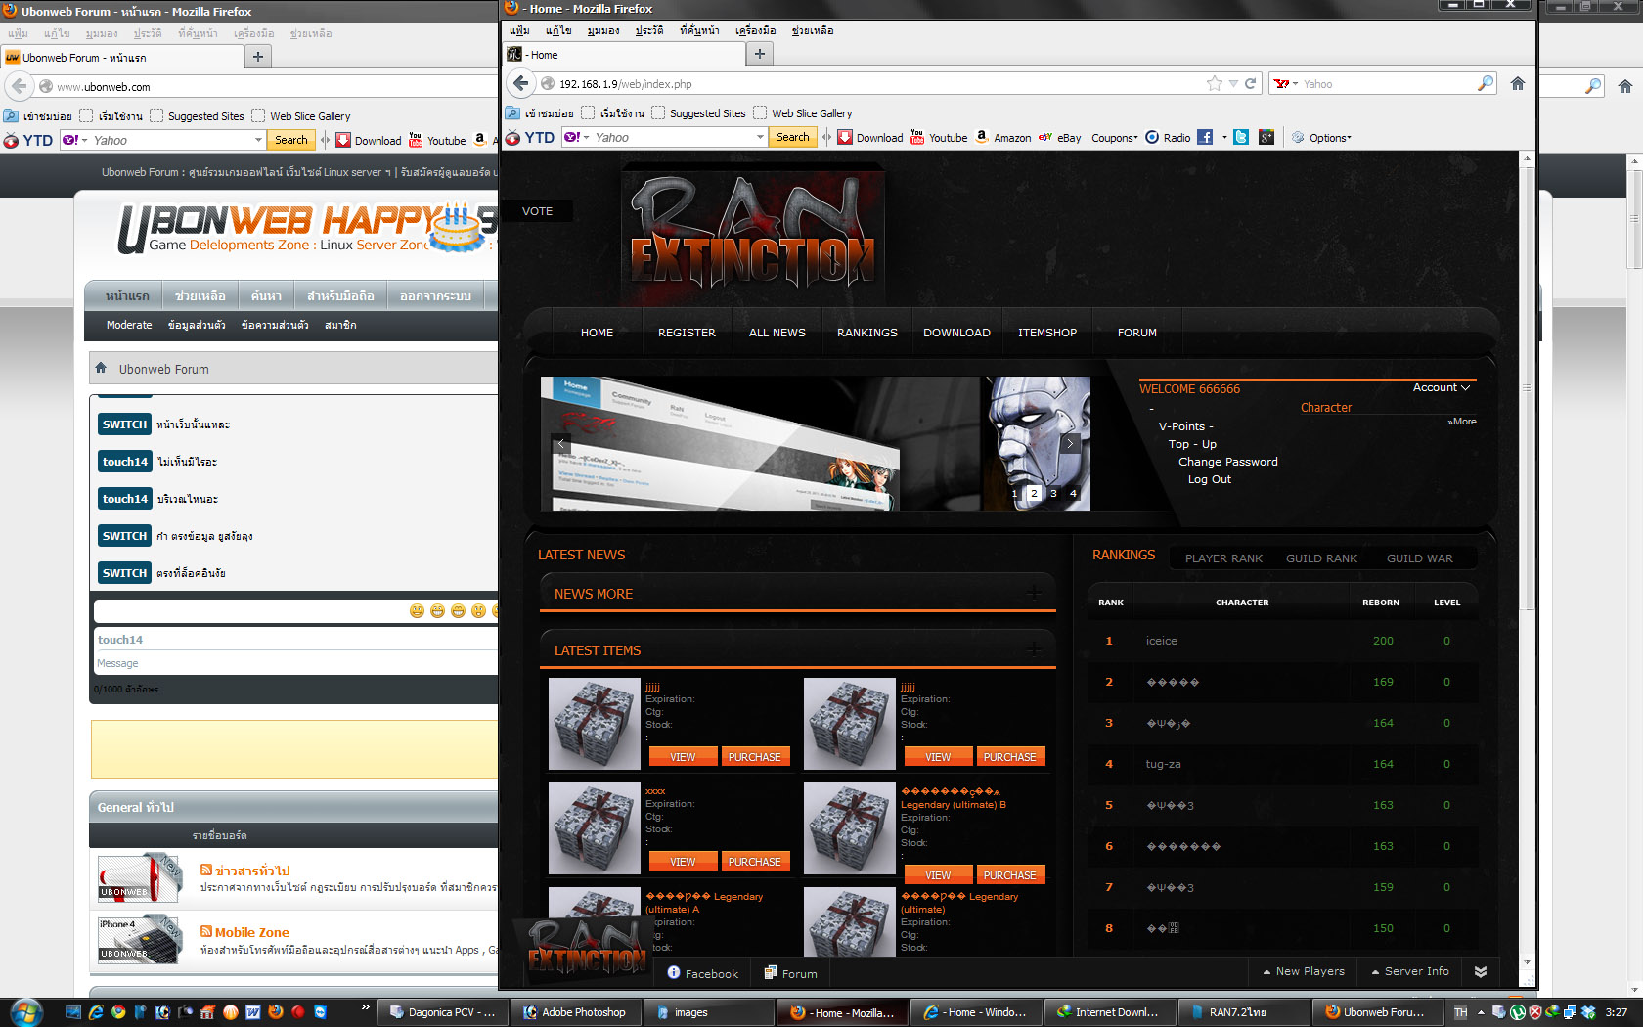Expand the LATEST ITEMS section with plus
Screen dimensions: 1643x1027
click(1034, 649)
